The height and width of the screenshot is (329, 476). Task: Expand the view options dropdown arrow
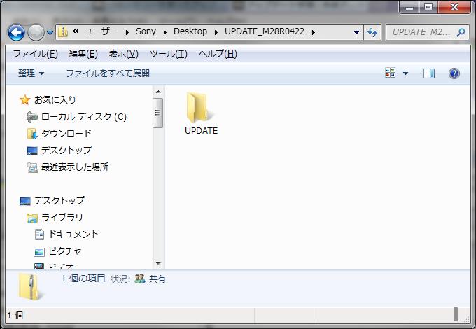pyautogui.click(x=405, y=73)
